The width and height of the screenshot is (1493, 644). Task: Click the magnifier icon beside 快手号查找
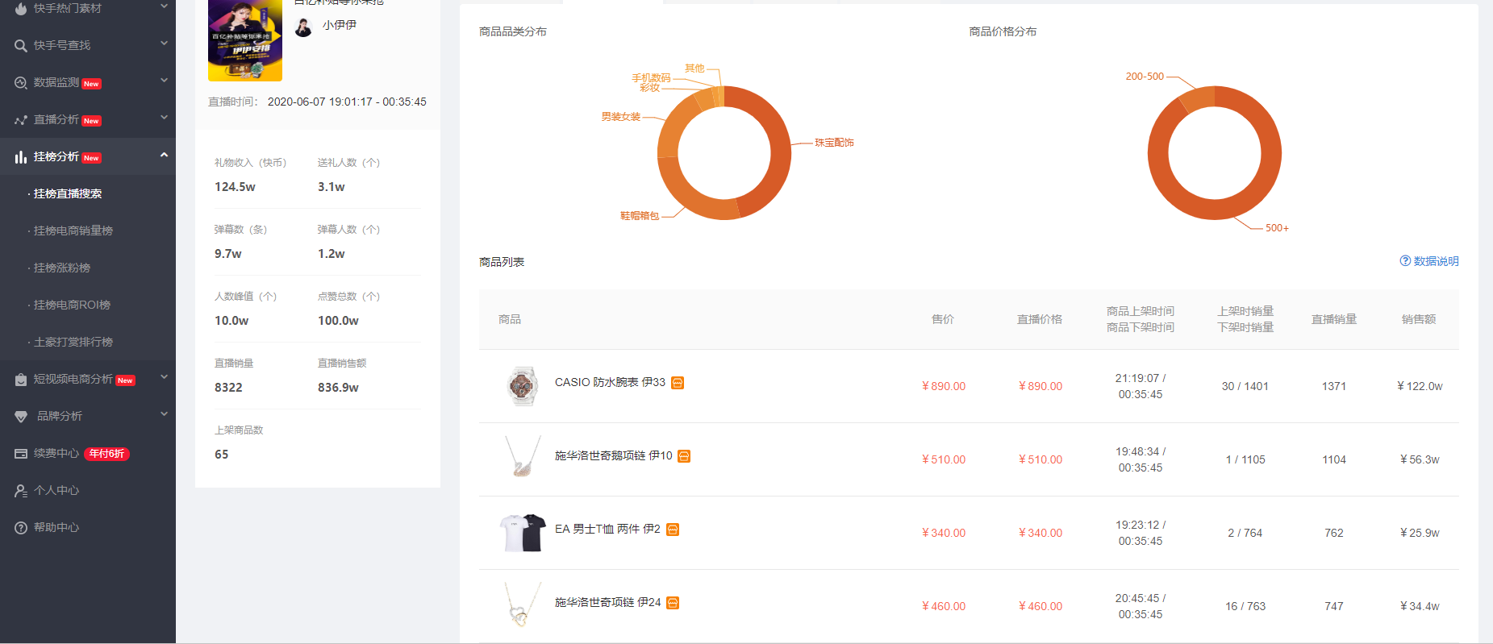coord(21,45)
